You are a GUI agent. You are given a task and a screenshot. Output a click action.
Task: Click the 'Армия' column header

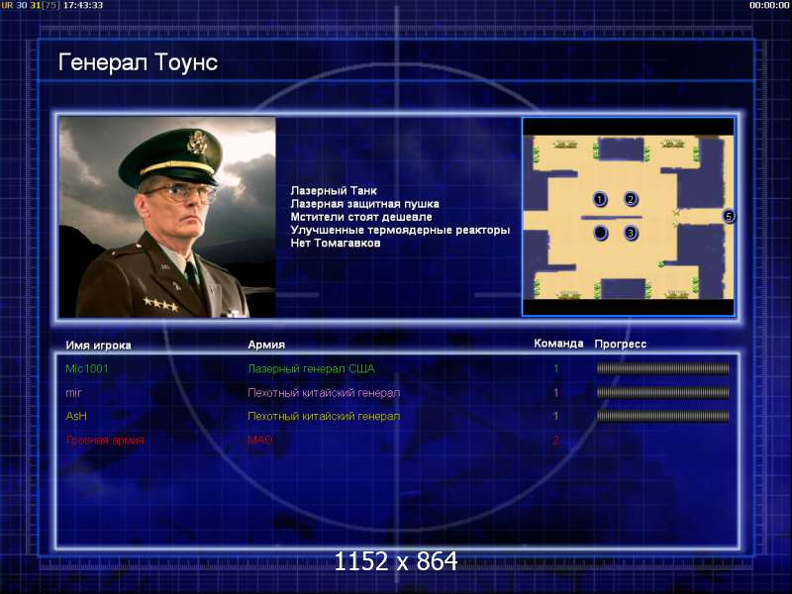tap(266, 345)
